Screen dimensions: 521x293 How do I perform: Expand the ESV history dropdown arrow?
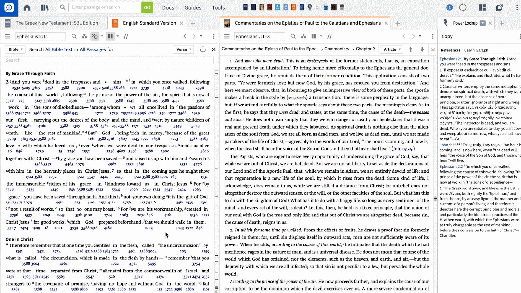201,36
